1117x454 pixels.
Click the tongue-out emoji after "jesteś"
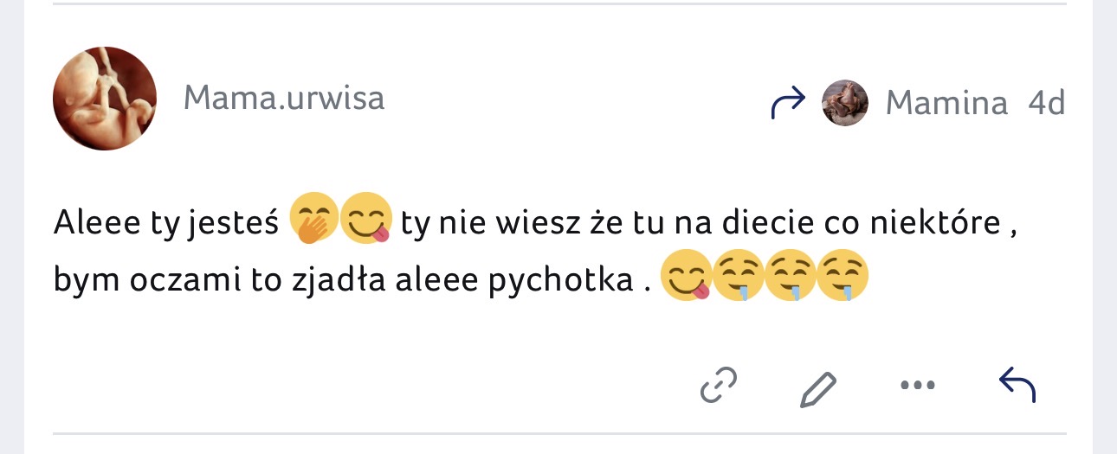[x=367, y=220]
